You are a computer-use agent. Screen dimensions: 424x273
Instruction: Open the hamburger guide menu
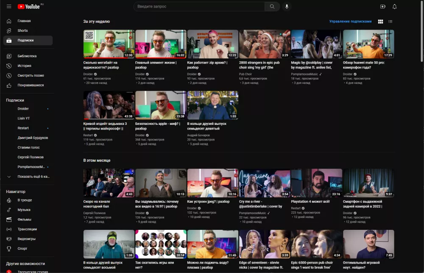pos(9,6)
